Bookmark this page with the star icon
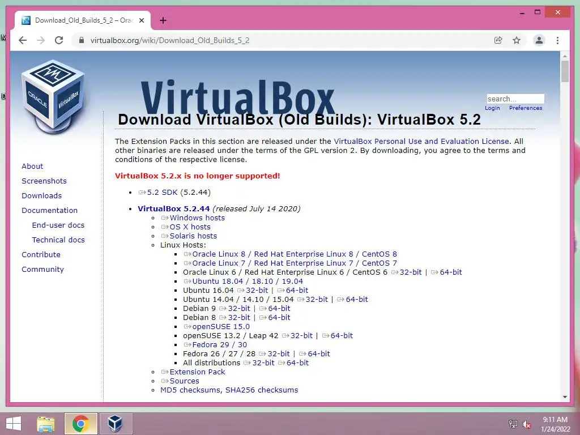 (x=517, y=40)
